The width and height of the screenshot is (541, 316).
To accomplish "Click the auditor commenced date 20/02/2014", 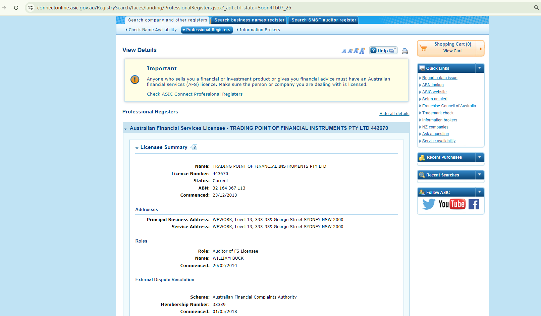I will [225, 266].
